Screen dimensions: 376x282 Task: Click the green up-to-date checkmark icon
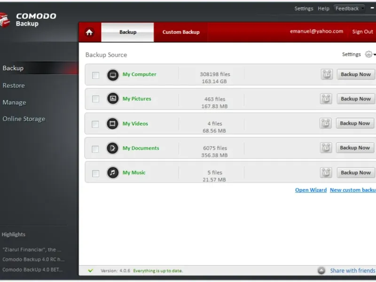(90, 271)
